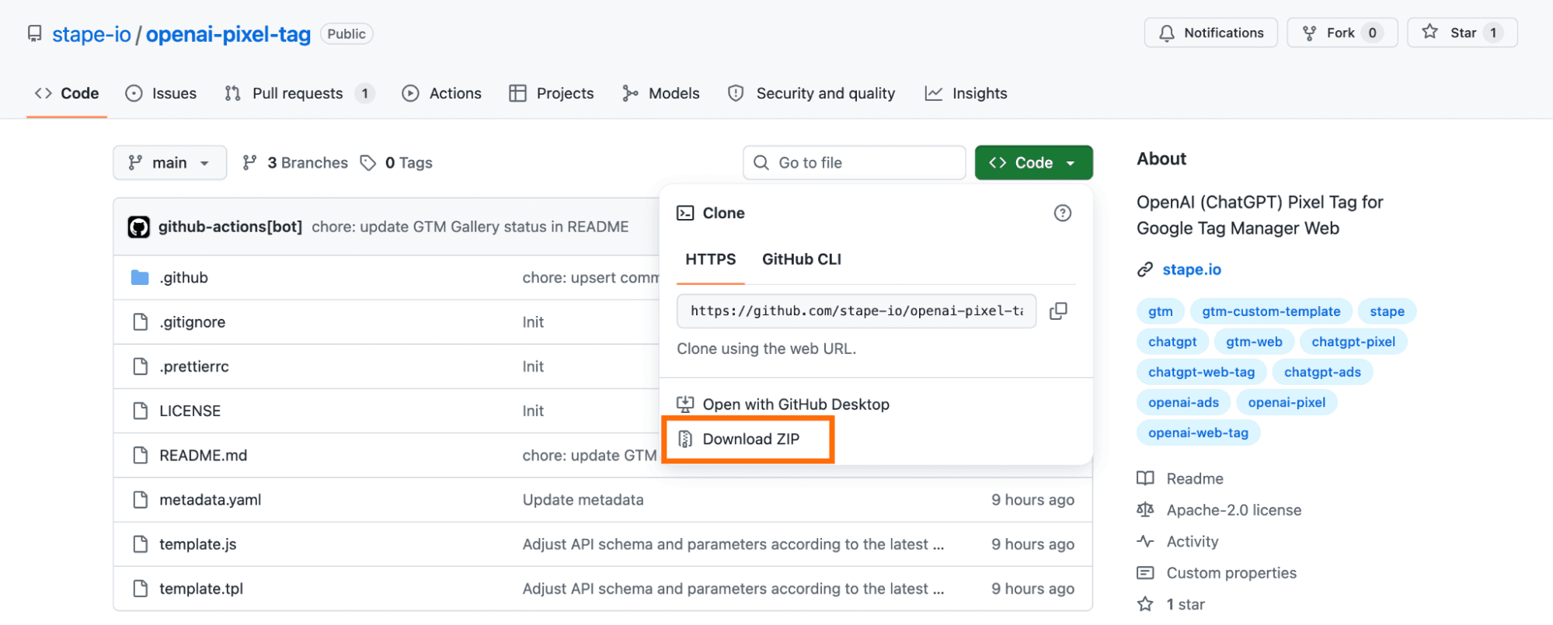Viewport: 1553px width, 625px height.
Task: View the Insights tab
Action: pos(966,93)
